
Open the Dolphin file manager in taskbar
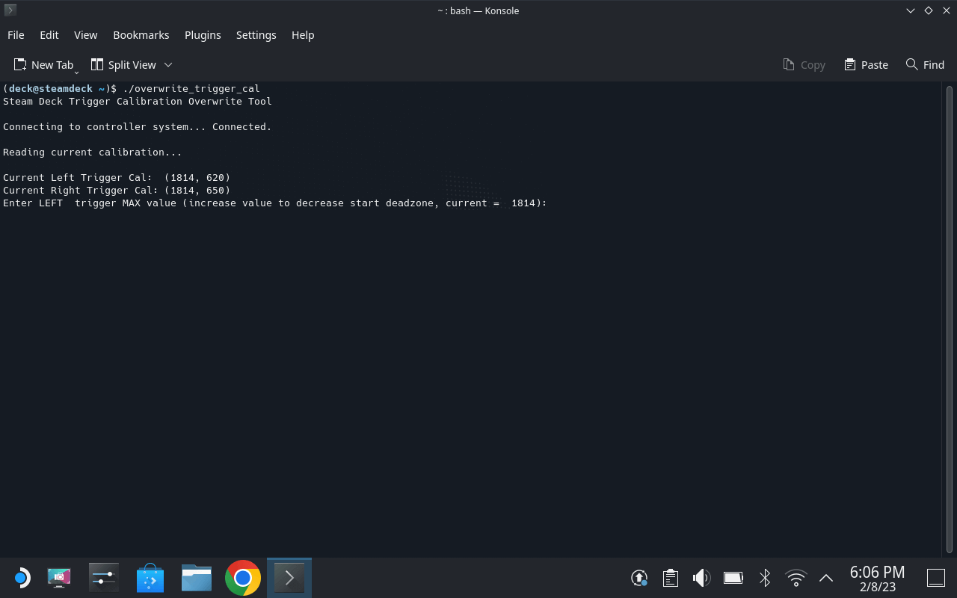tap(197, 578)
